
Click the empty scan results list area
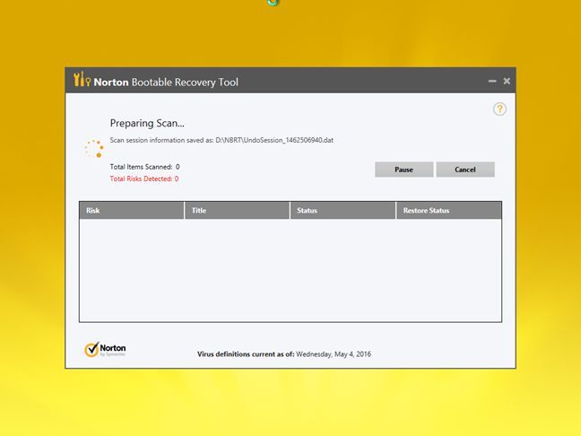290,269
